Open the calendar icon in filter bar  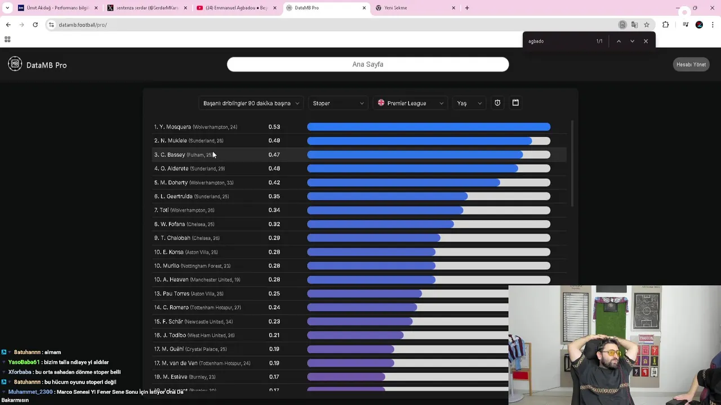tap(515, 103)
